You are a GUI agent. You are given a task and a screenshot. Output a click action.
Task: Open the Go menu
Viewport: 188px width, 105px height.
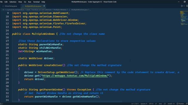pyautogui.click(x=25, y=2)
